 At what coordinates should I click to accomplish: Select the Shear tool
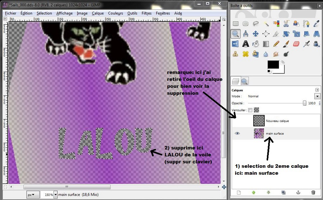click(x=306, y=34)
